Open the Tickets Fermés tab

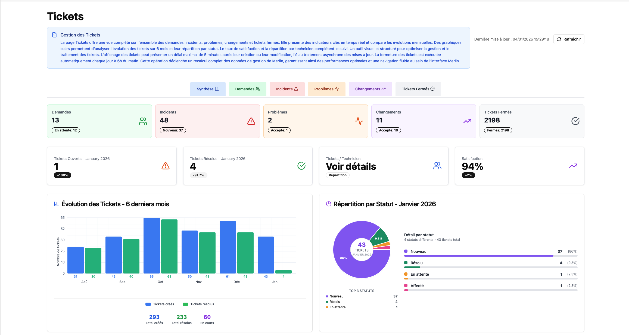[418, 89]
